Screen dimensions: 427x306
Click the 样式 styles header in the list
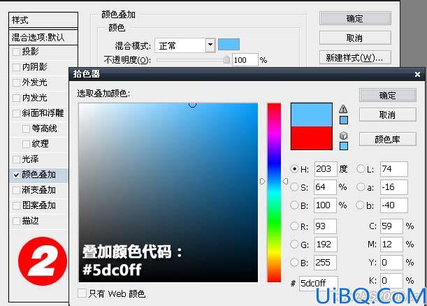click(x=43, y=20)
